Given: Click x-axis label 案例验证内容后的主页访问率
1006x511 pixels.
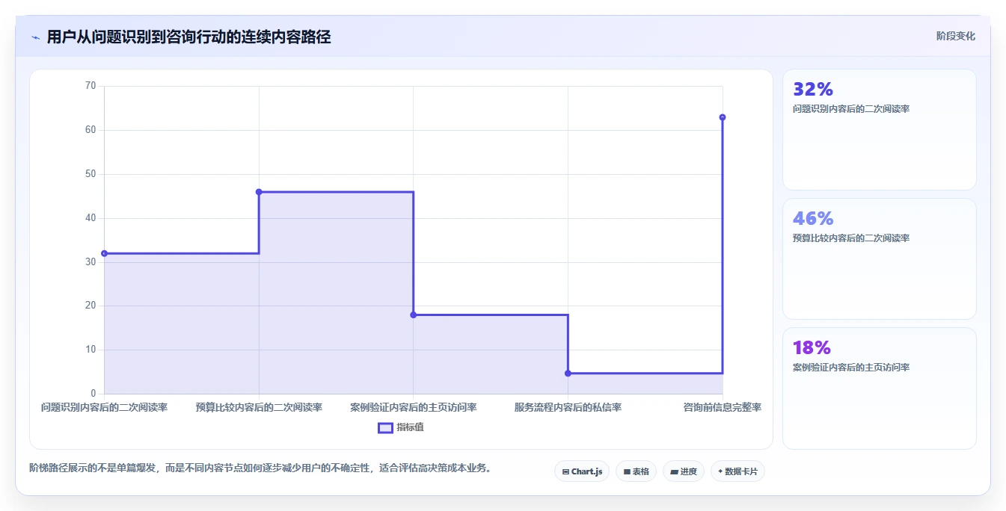Looking at the screenshot, I should pyautogui.click(x=414, y=407).
